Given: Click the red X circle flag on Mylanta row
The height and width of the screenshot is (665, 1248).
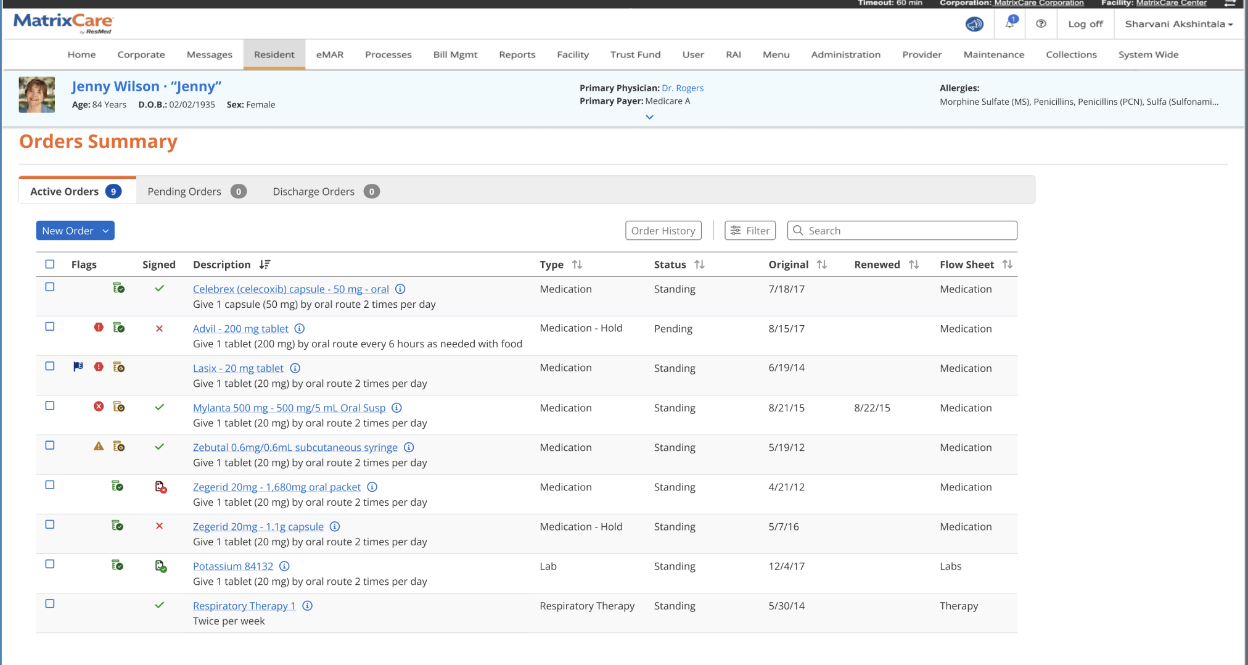Looking at the screenshot, I should [99, 406].
